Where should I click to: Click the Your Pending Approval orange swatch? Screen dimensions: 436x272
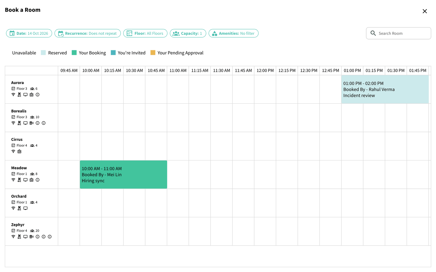click(x=153, y=52)
